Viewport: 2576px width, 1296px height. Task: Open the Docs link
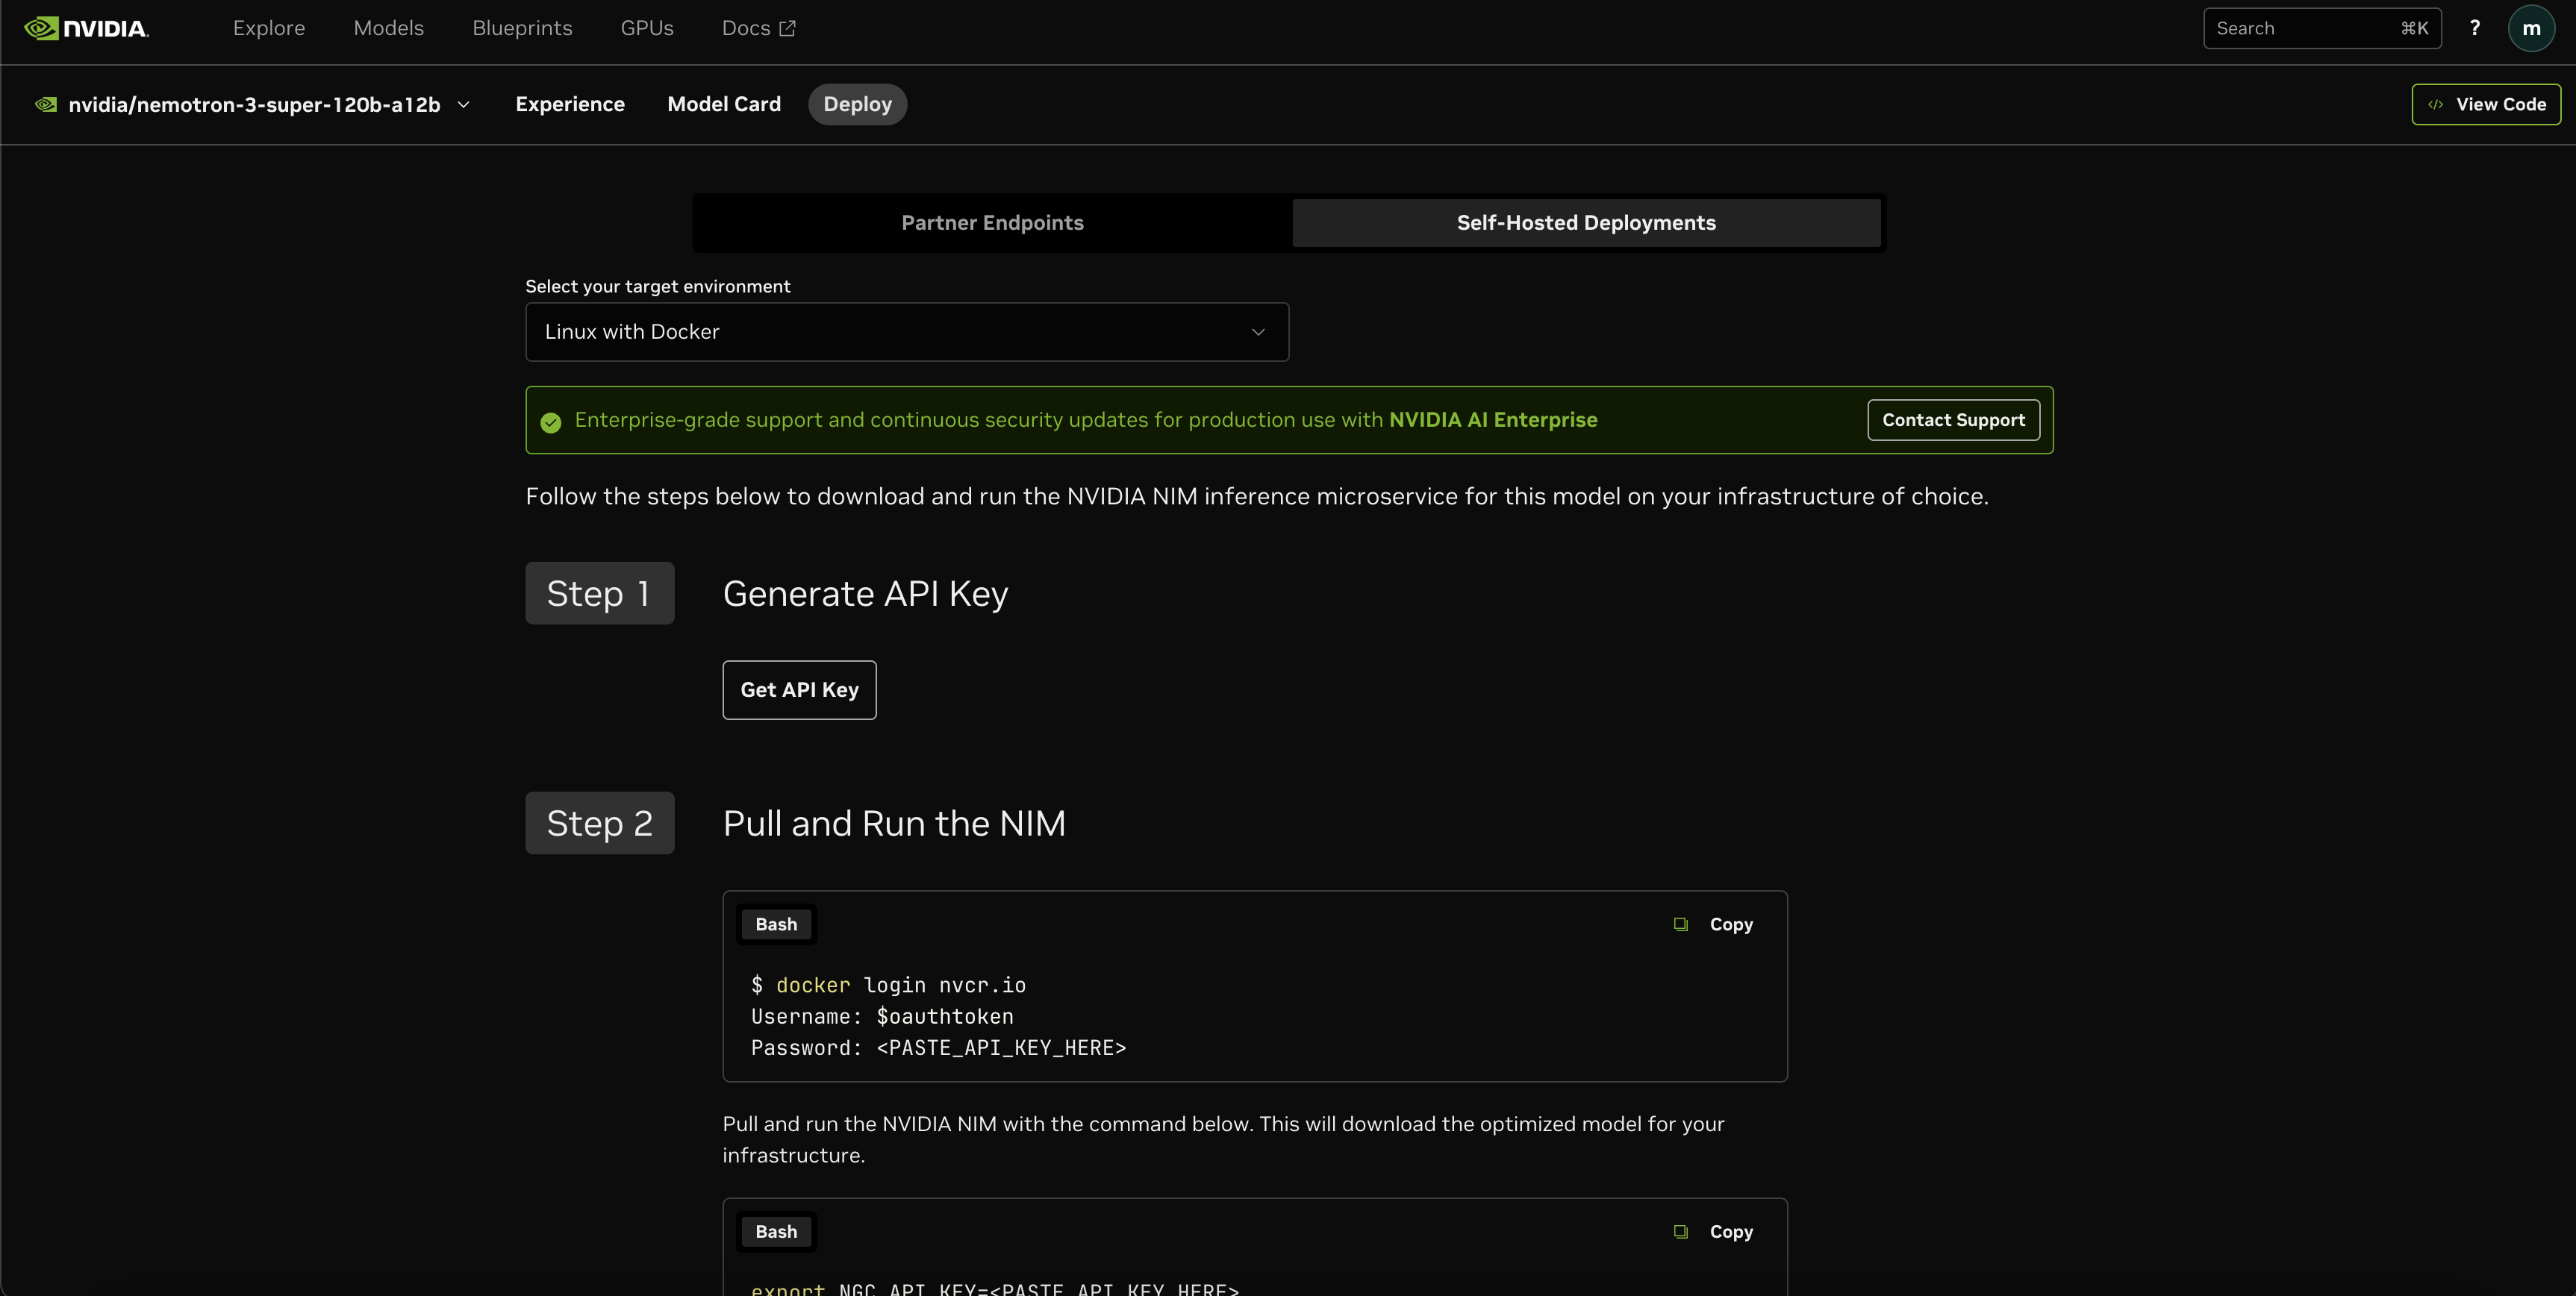click(x=759, y=28)
